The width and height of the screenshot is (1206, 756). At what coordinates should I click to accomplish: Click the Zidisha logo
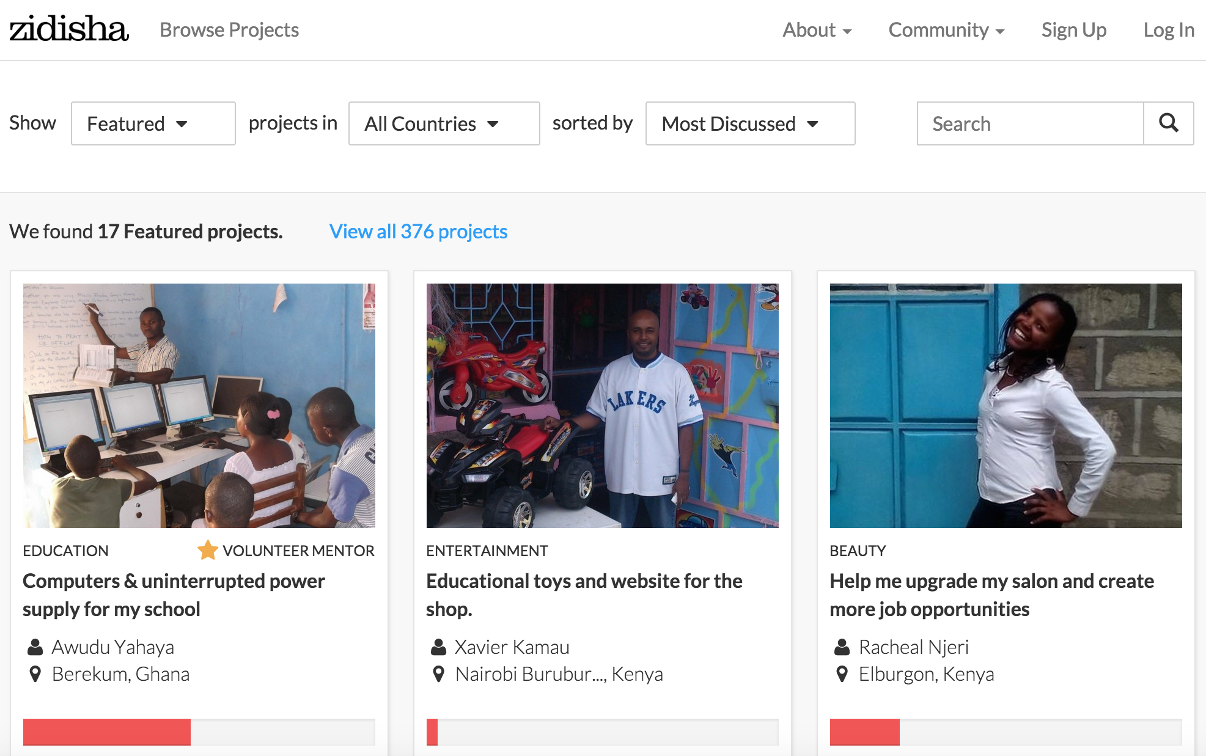69,29
